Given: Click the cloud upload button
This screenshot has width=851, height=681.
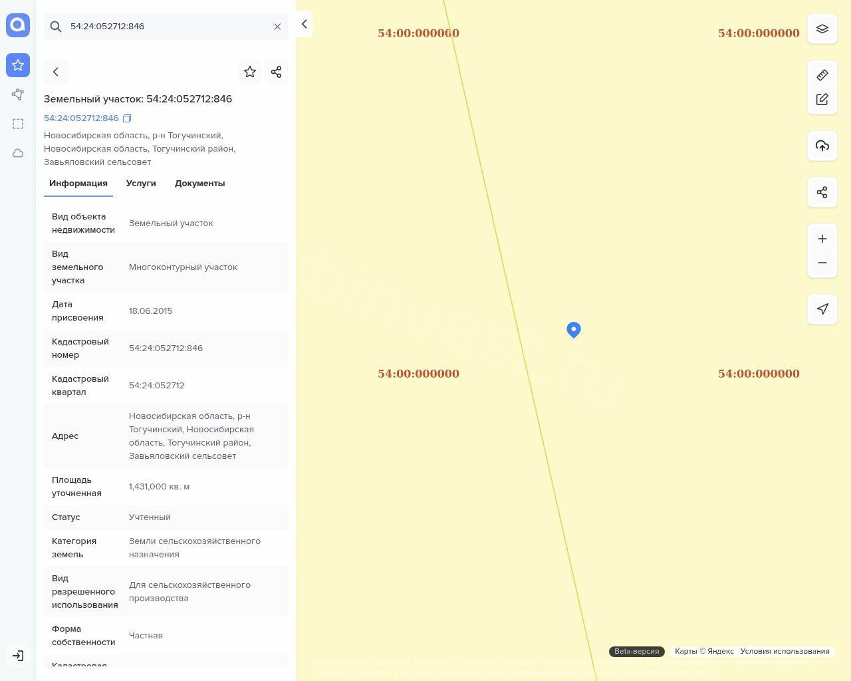Looking at the screenshot, I should [x=822, y=146].
